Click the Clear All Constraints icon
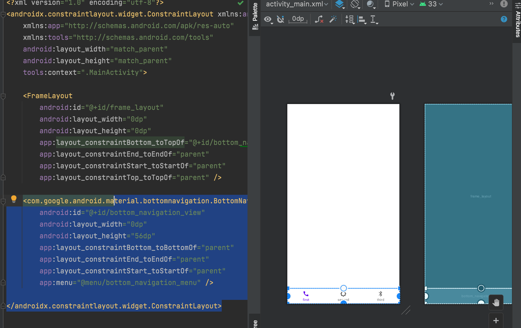The image size is (521, 328). (319, 19)
